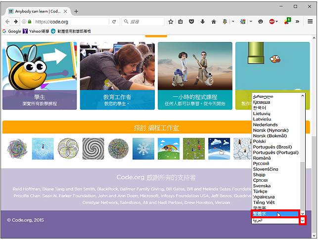Viewport: 318px width, 240px height.
Task: Show more toolbar items chevron
Action: [x=297, y=21]
